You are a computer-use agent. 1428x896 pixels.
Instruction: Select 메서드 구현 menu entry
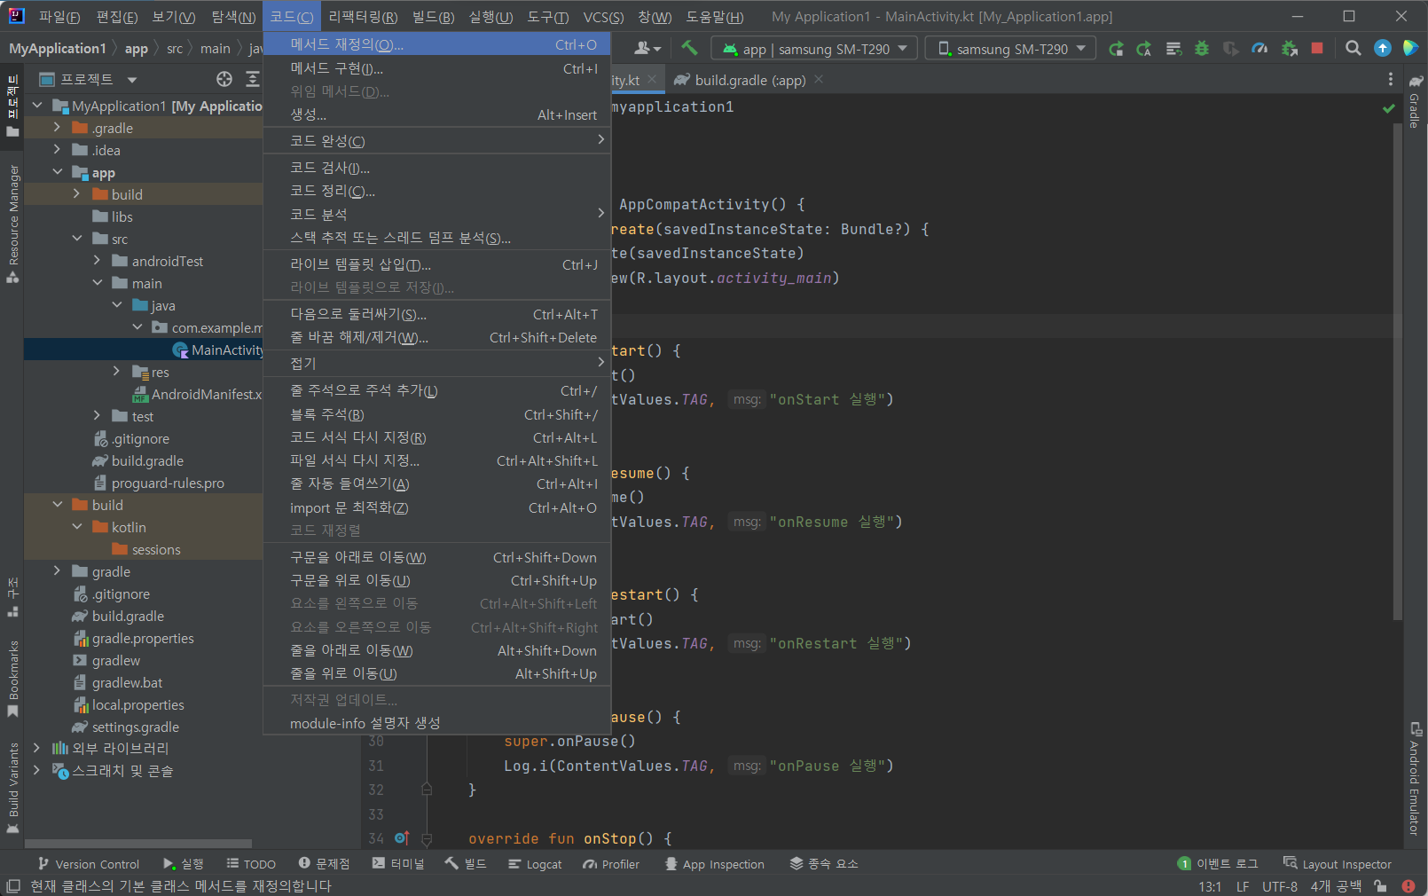click(x=337, y=68)
